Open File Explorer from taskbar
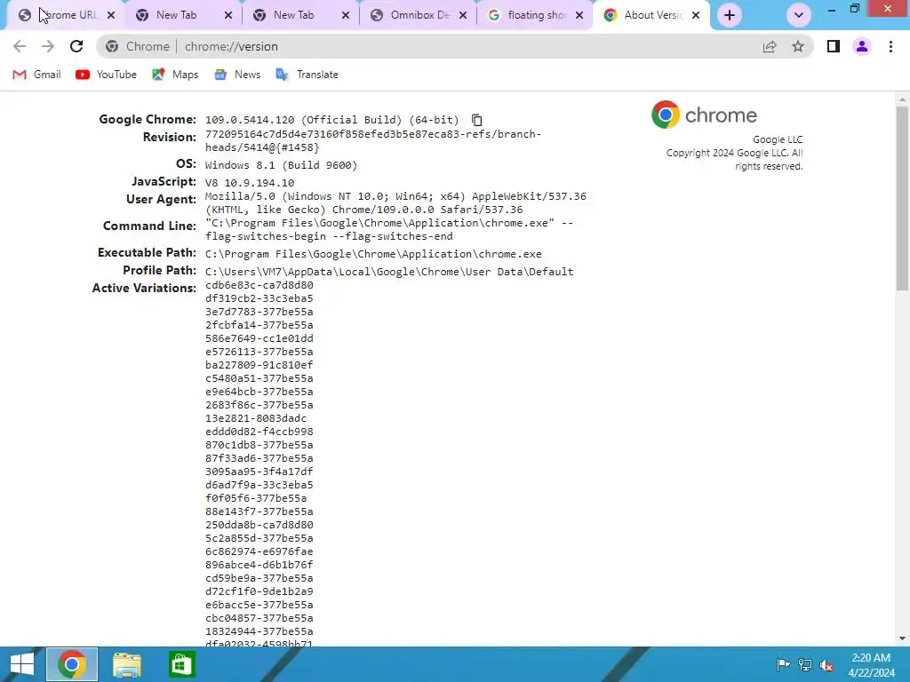 pyautogui.click(x=126, y=664)
